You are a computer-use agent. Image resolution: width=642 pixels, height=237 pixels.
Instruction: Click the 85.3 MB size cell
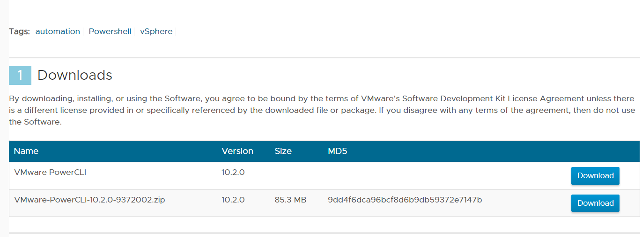pyautogui.click(x=290, y=200)
